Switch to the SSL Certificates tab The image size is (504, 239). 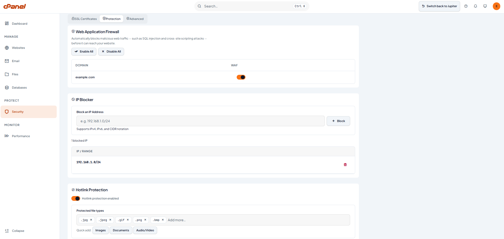click(x=84, y=19)
